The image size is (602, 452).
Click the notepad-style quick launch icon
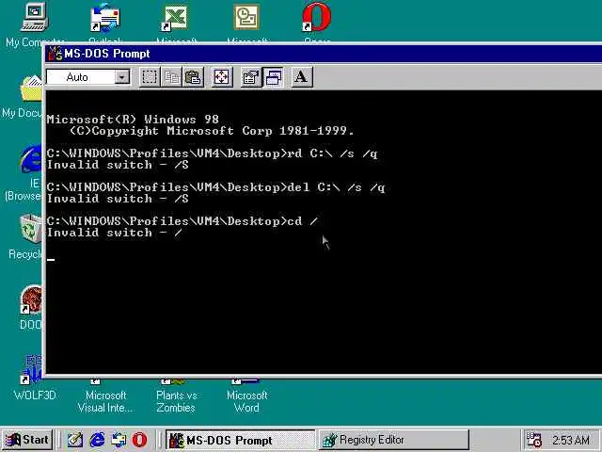[x=75, y=440]
